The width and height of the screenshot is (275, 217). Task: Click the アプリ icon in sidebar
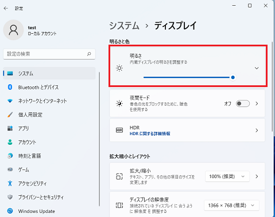[x=10, y=128]
